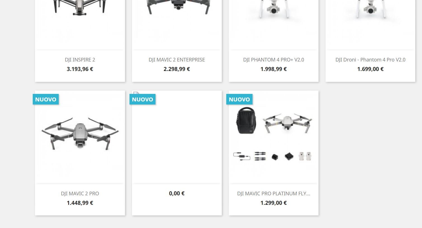Open the DJI MAVIC 2 ENTERPRISE title link

(x=177, y=60)
